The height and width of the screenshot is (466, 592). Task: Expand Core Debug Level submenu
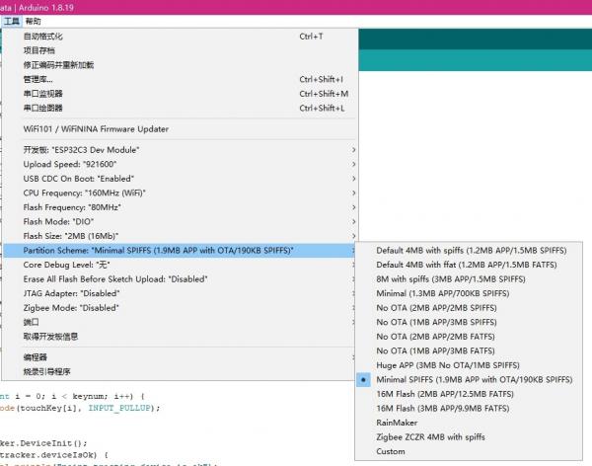point(180,265)
